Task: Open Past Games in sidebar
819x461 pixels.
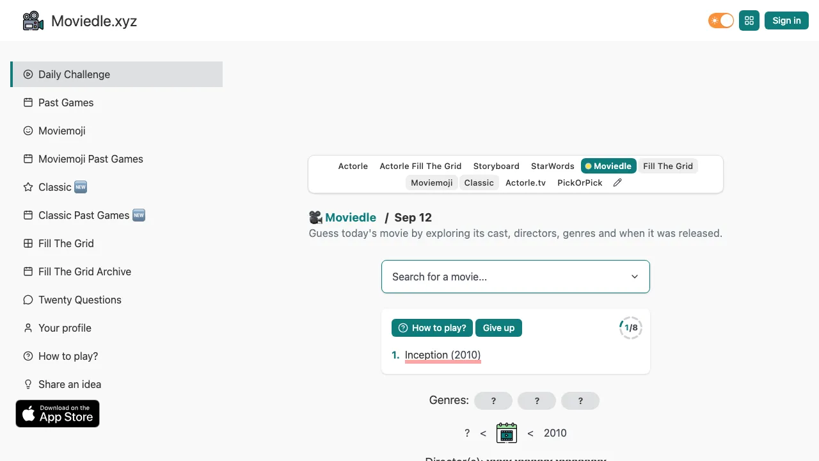Action: click(116, 102)
